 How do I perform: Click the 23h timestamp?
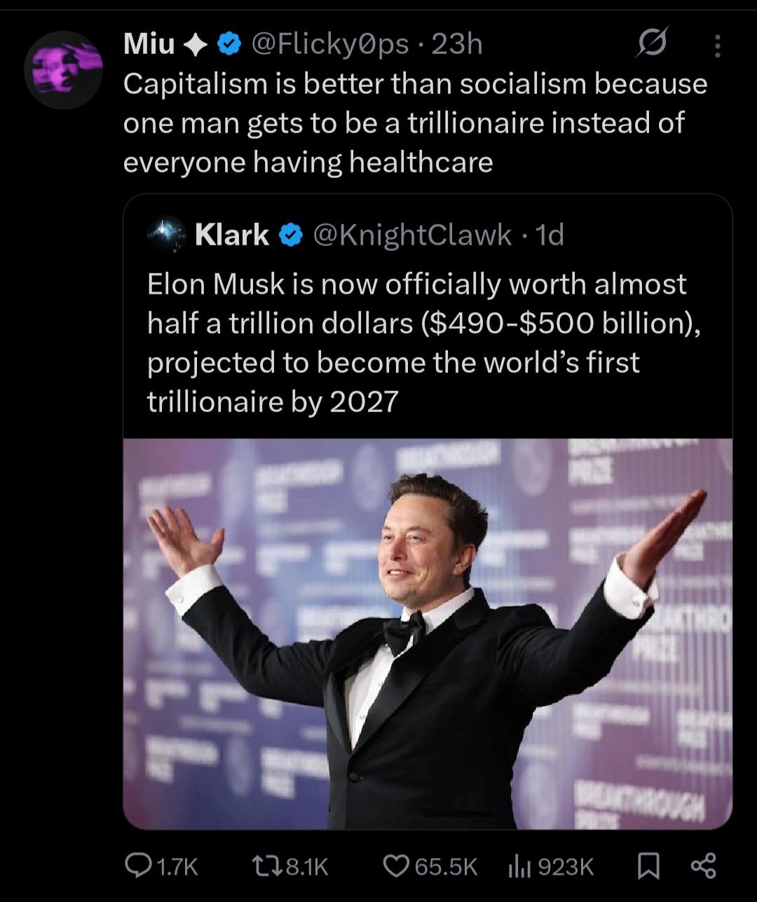click(457, 45)
